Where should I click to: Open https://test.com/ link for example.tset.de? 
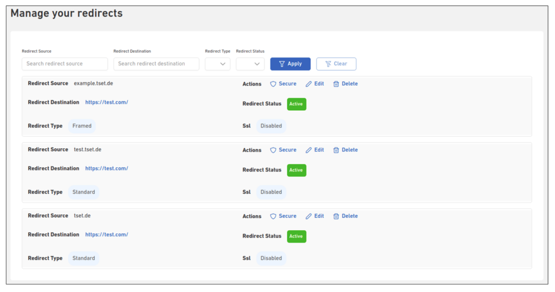(x=107, y=103)
